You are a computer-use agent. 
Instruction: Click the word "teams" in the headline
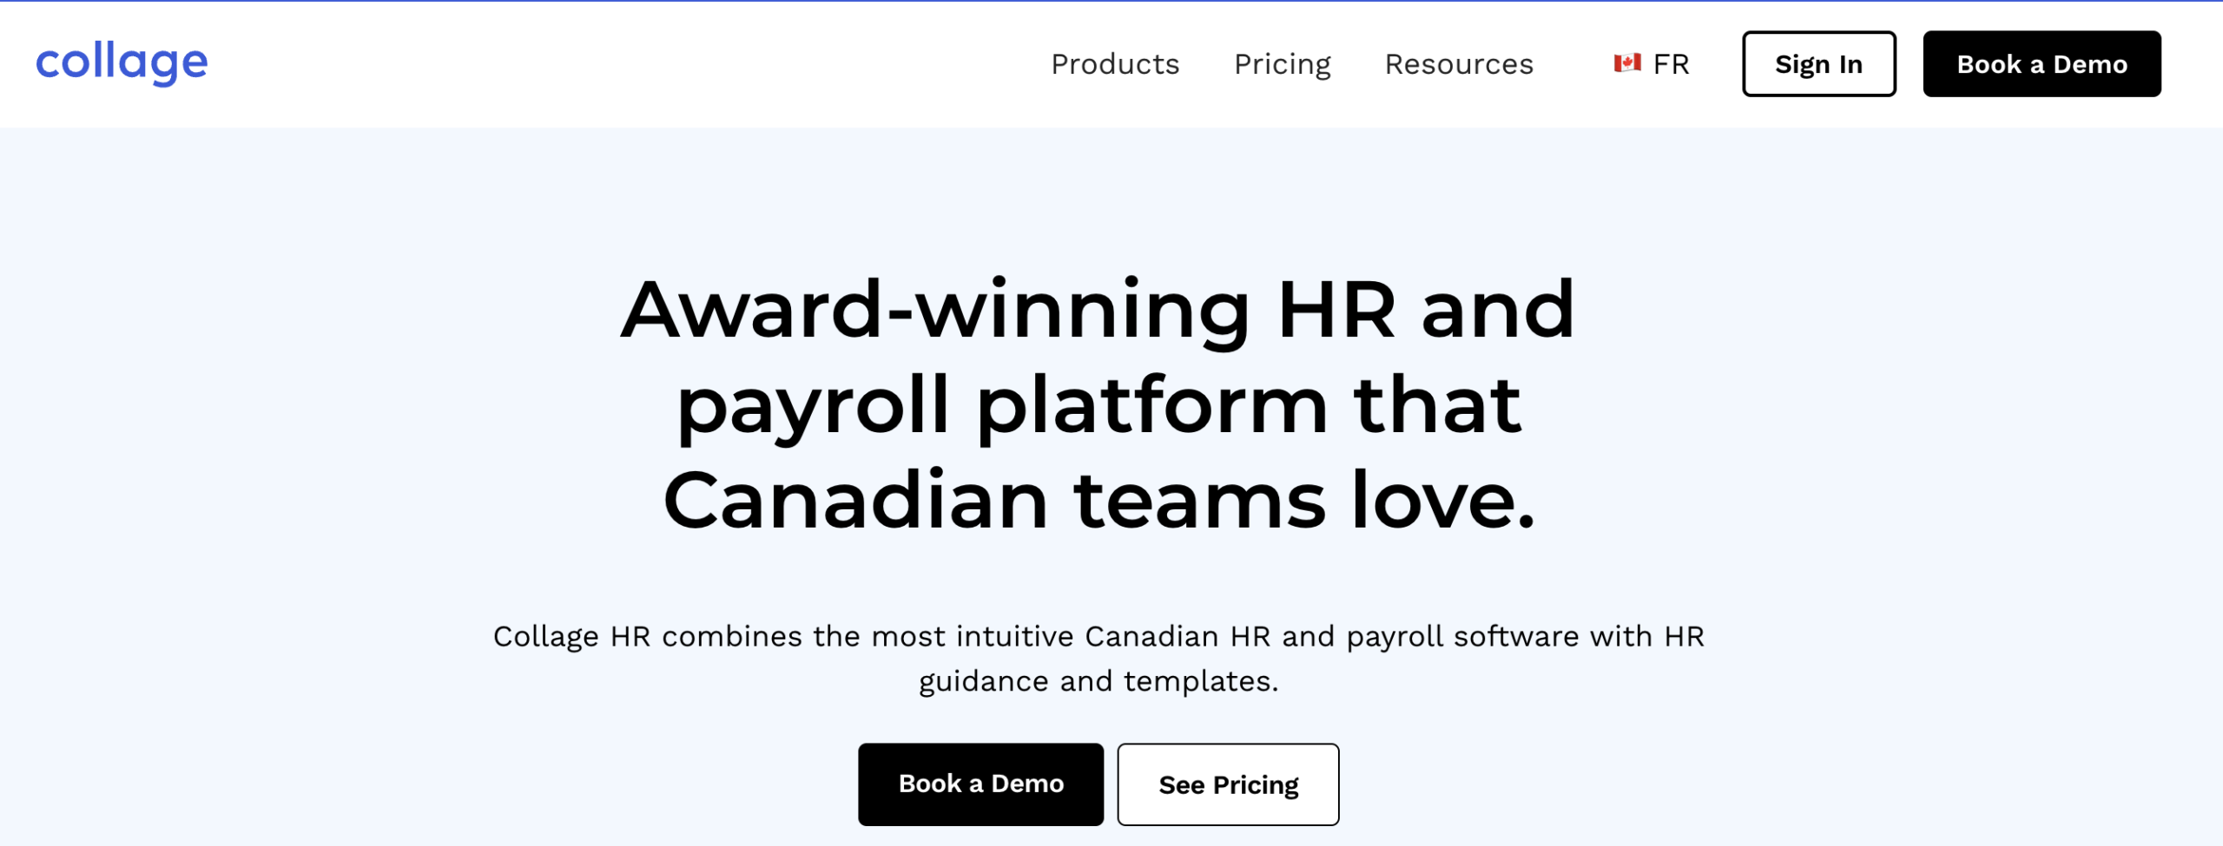click(1199, 502)
